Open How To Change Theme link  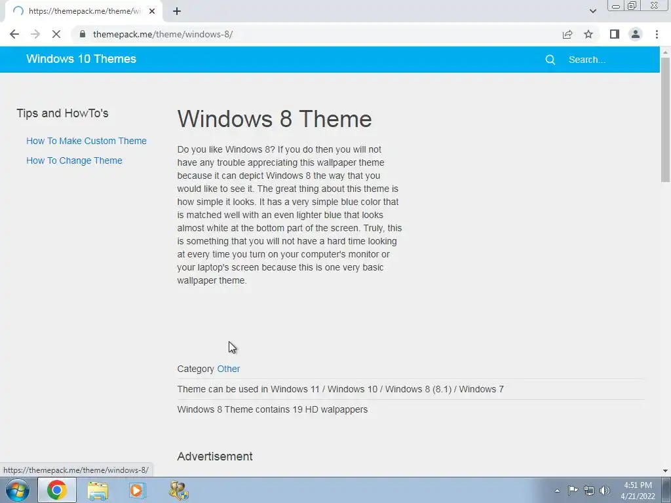tap(75, 160)
